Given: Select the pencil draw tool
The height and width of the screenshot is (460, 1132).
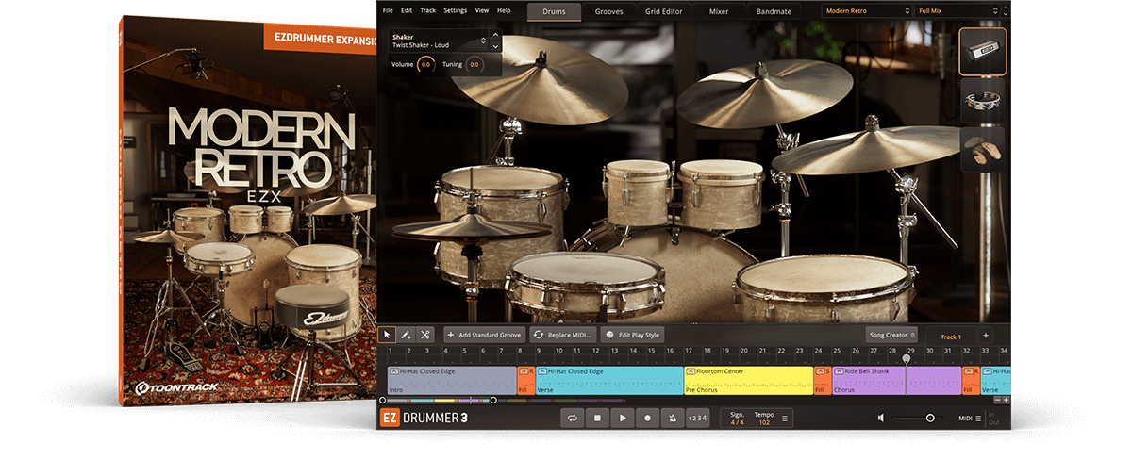Looking at the screenshot, I should coord(407,335).
